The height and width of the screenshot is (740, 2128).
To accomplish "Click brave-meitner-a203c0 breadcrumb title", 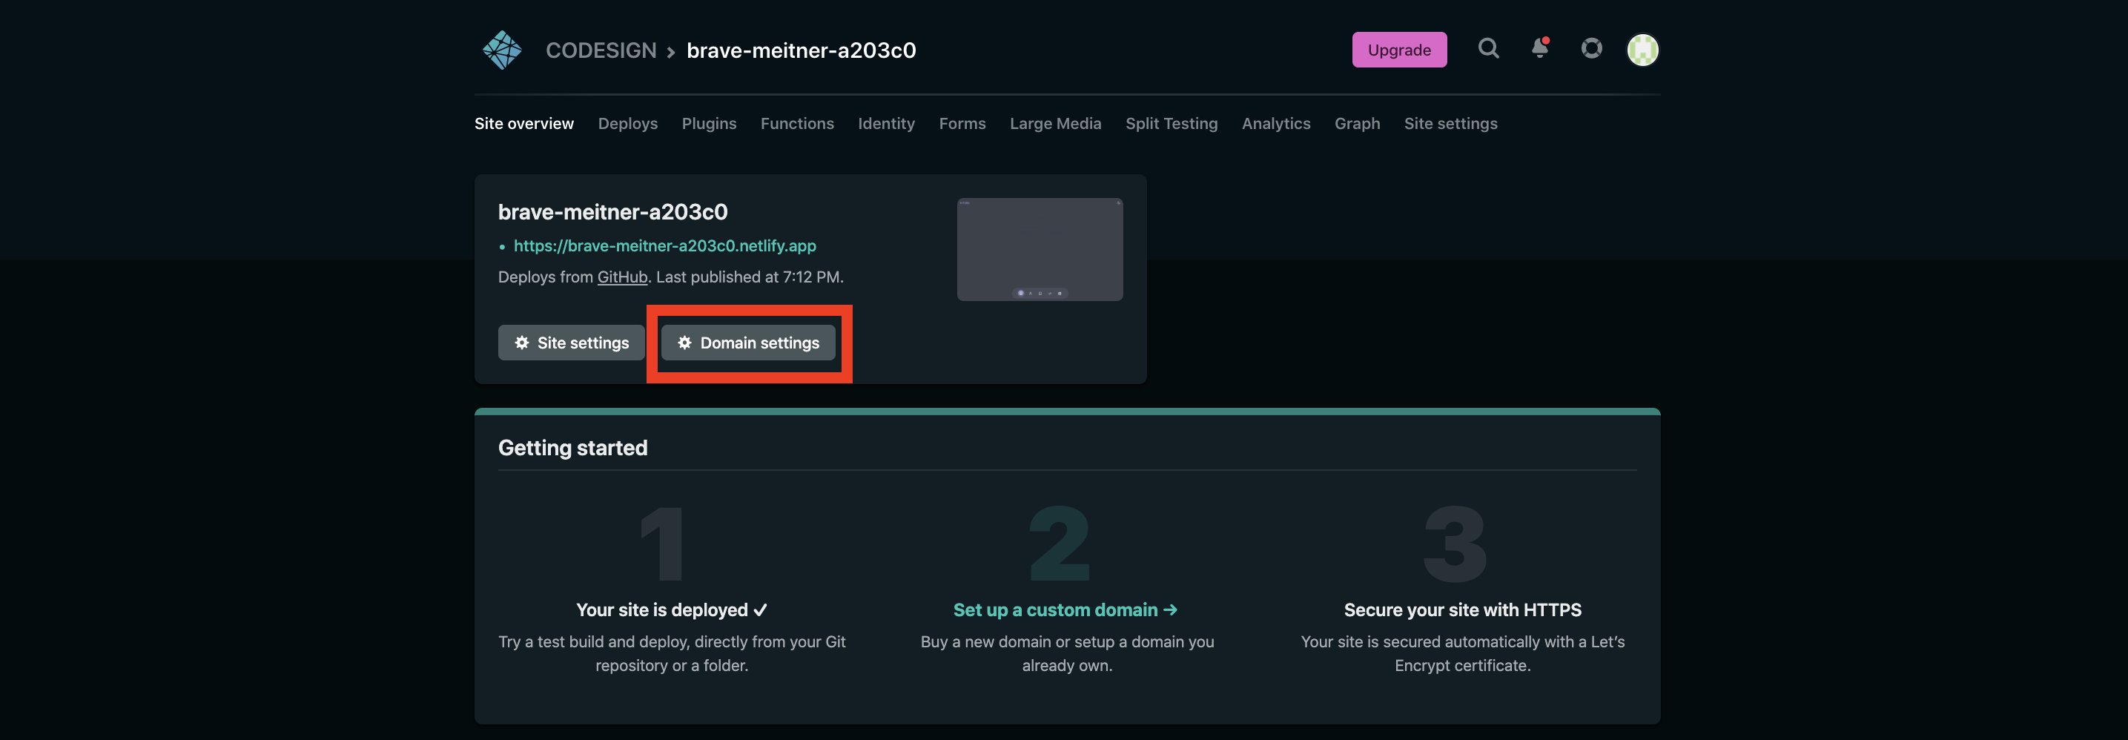I will coord(801,50).
